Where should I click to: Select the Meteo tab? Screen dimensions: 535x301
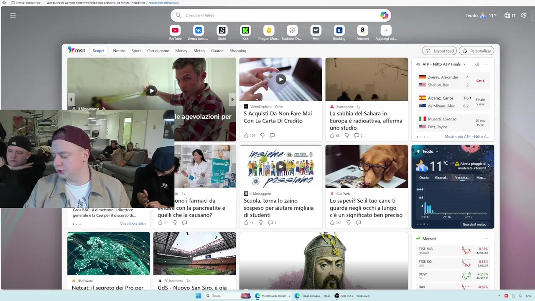pyautogui.click(x=199, y=51)
